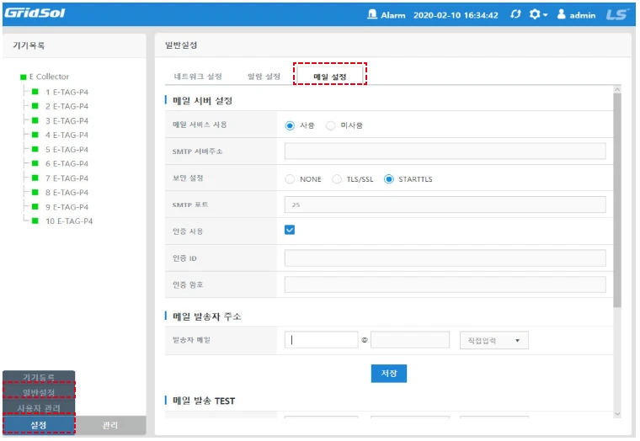
Task: Open the Alarm bell icon
Action: pyautogui.click(x=372, y=14)
